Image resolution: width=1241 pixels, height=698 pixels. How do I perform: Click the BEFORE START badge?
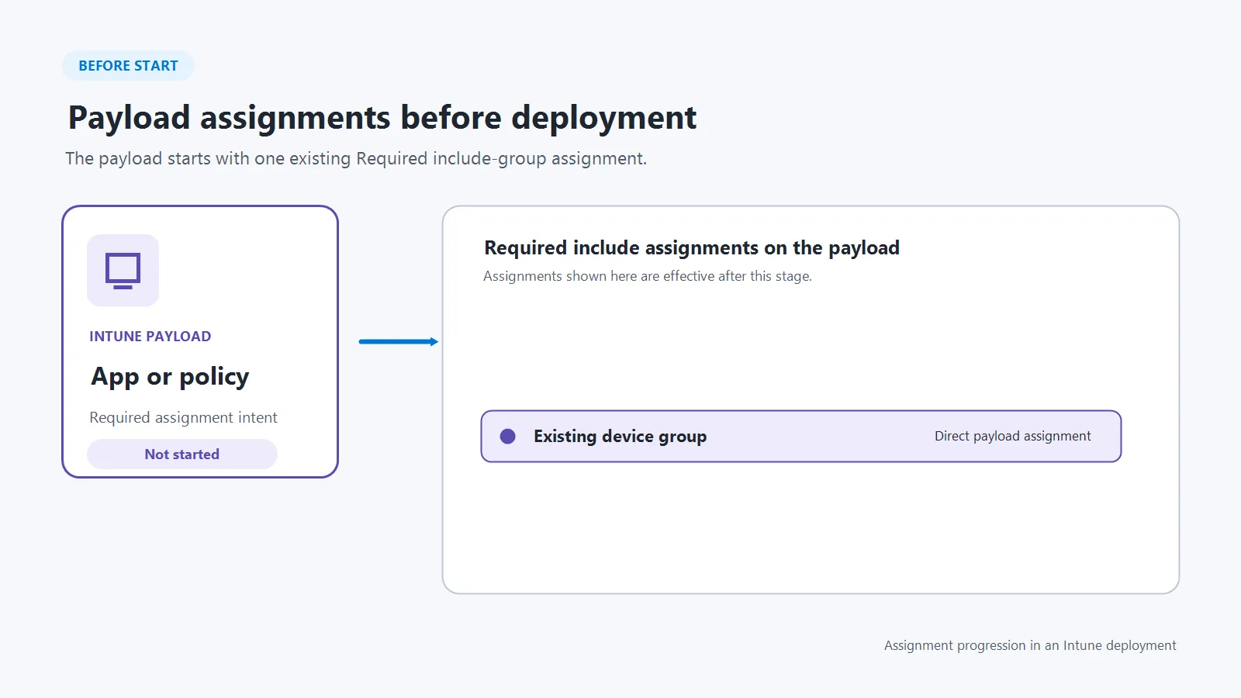tap(128, 66)
